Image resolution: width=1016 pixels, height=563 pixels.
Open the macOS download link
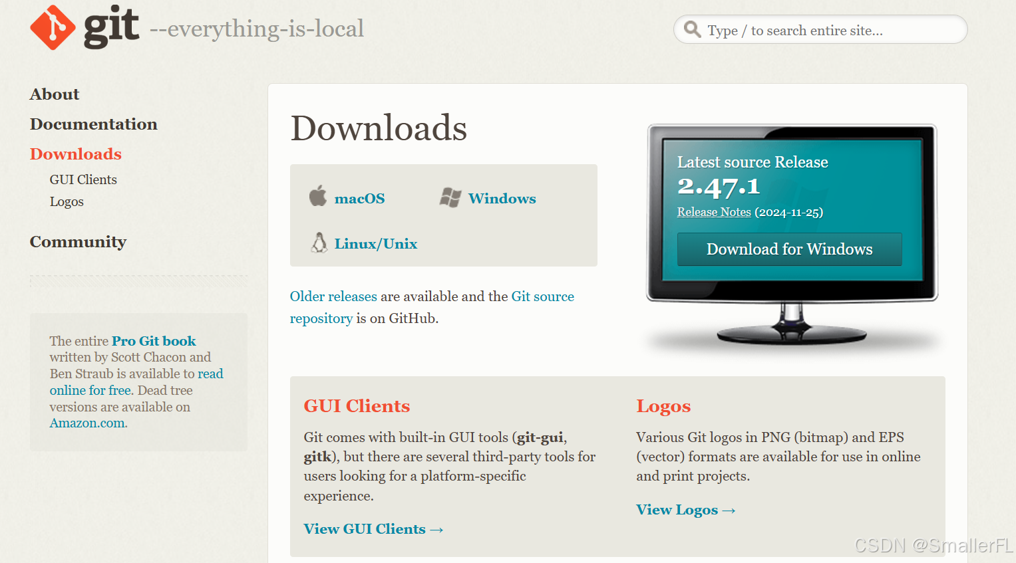point(359,199)
